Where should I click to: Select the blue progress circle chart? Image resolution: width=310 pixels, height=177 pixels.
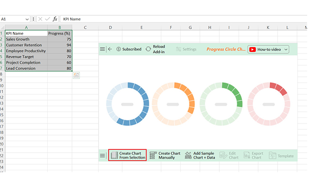coord(127,104)
